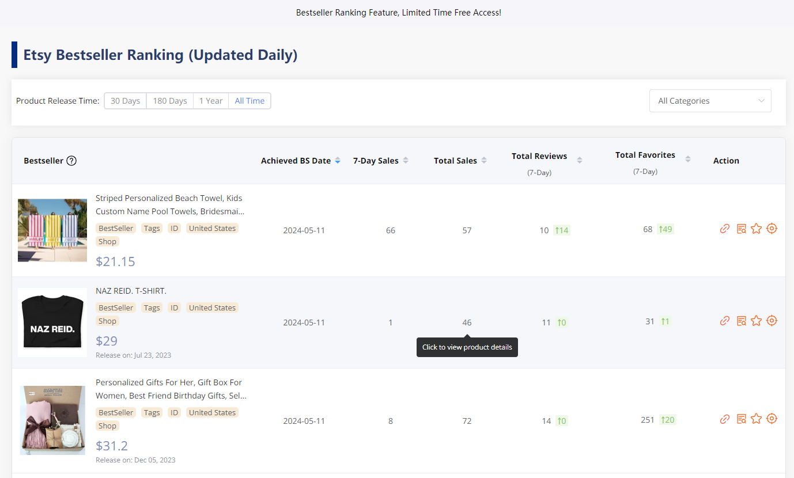794x478 pixels.
Task: Click the link icon for Striped Beach Towel
Action: pyautogui.click(x=725, y=229)
